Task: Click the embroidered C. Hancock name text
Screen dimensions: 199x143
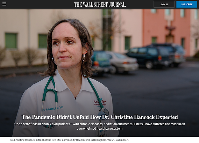Action: tap(53, 109)
